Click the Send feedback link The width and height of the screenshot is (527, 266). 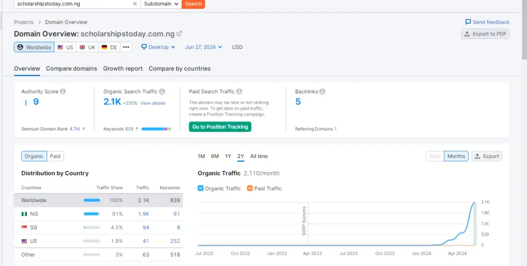(491, 22)
